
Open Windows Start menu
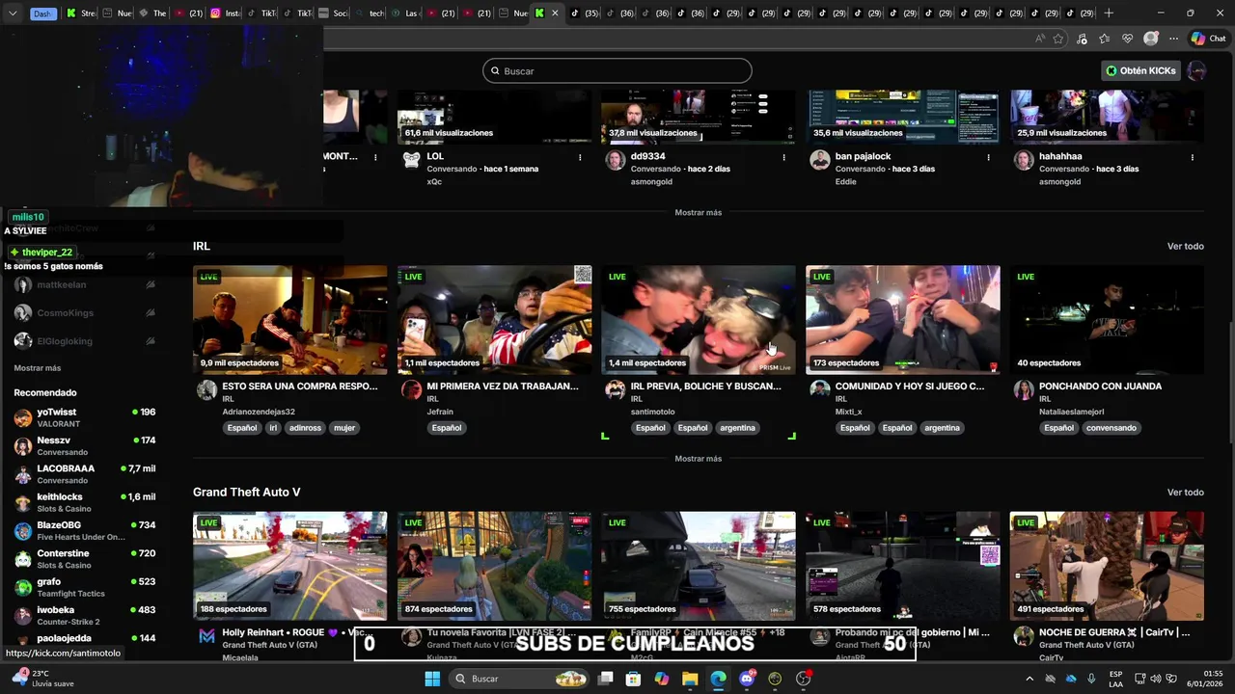432,679
